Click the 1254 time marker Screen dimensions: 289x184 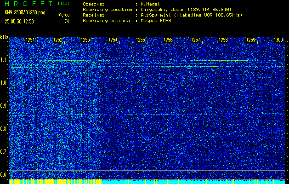[x=113, y=40]
